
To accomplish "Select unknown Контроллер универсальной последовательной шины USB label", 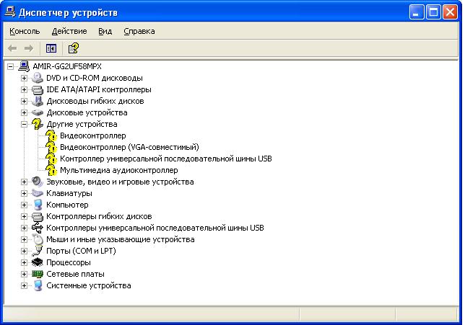I will pos(166,159).
